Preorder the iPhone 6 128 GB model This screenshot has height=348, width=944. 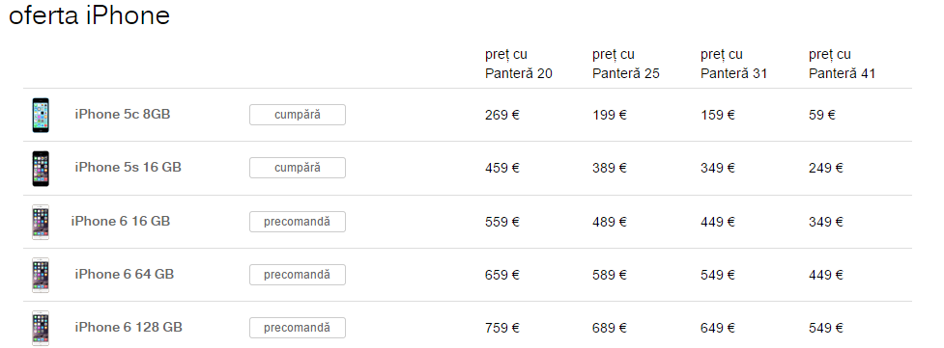[x=298, y=328]
